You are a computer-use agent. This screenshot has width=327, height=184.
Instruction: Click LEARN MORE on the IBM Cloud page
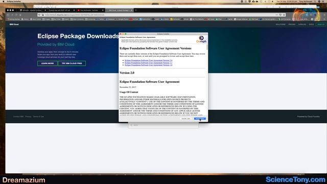coord(48,63)
